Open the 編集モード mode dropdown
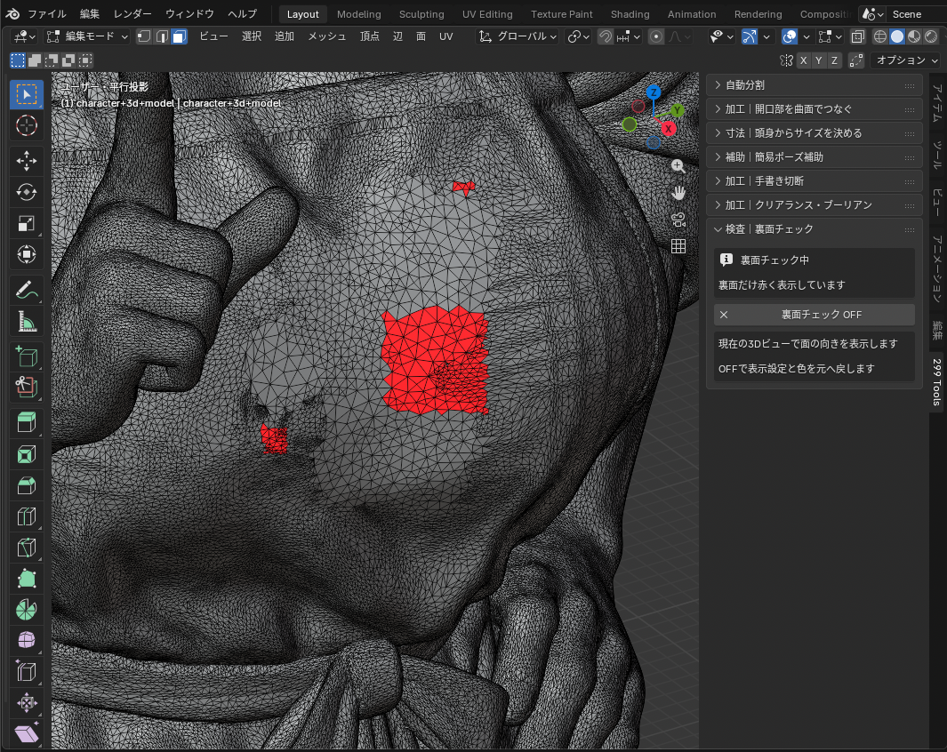This screenshot has width=947, height=752. 88,36
